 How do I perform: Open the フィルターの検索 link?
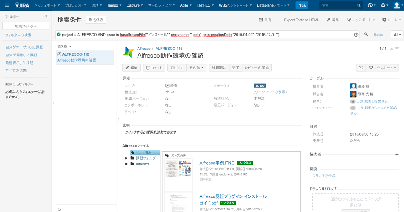point(18,35)
